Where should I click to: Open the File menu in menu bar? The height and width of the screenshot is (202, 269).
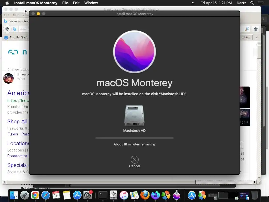[65, 3]
